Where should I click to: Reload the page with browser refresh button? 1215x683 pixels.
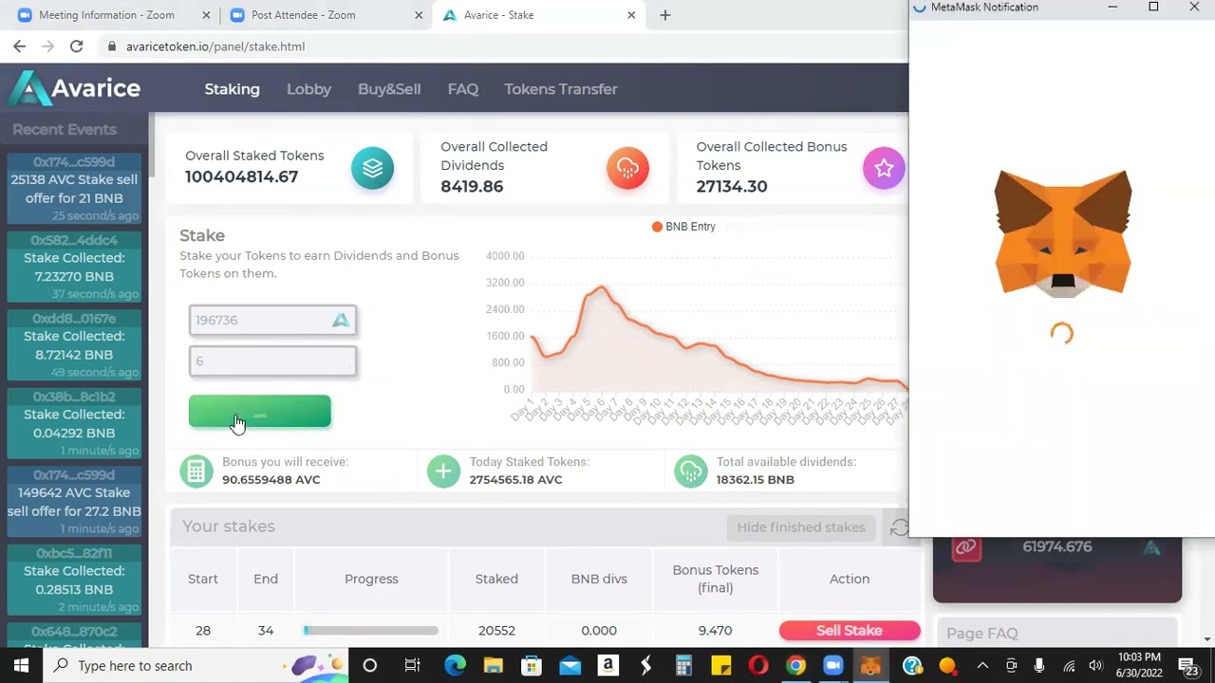tap(76, 46)
